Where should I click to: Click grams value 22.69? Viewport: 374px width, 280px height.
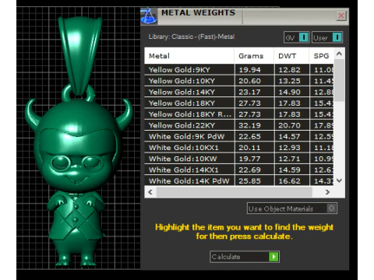pos(249,170)
